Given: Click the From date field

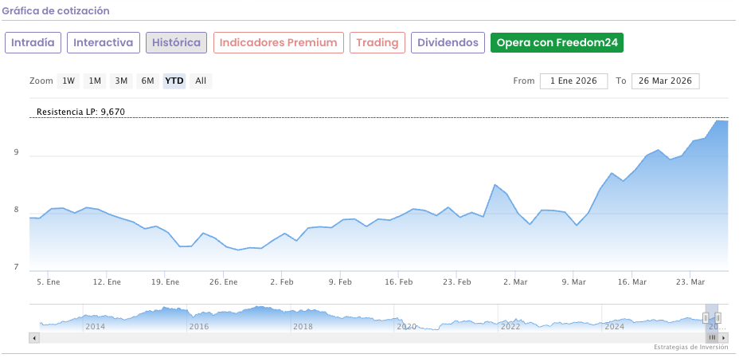Looking at the screenshot, I should 573,81.
